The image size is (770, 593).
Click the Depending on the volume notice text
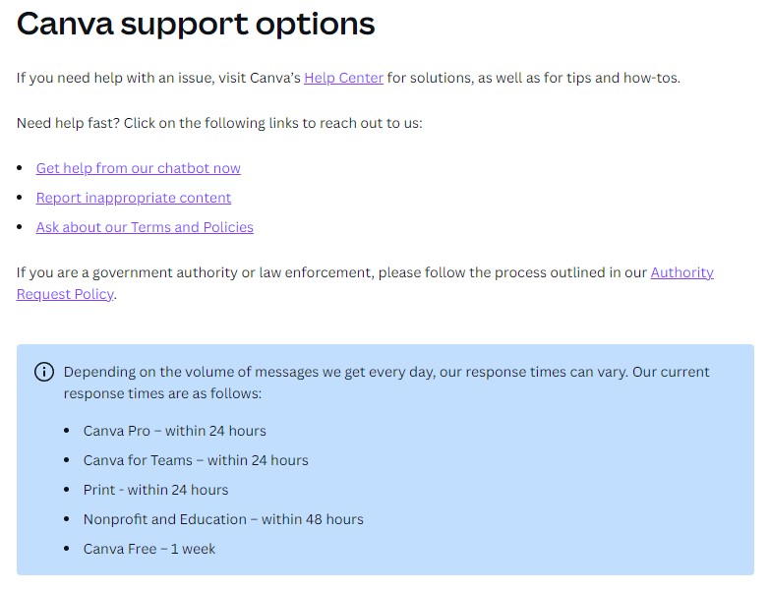click(385, 383)
